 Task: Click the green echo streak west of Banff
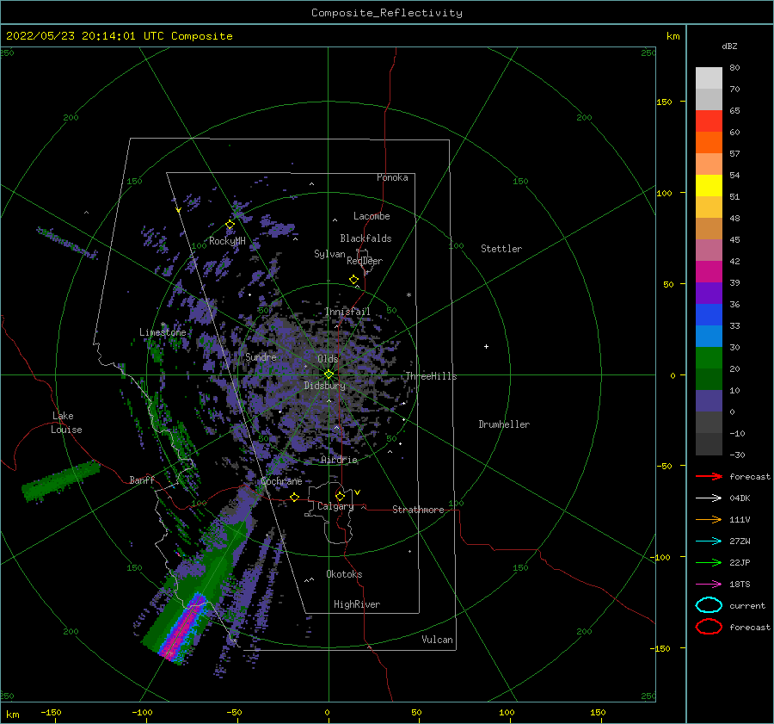pos(61,481)
